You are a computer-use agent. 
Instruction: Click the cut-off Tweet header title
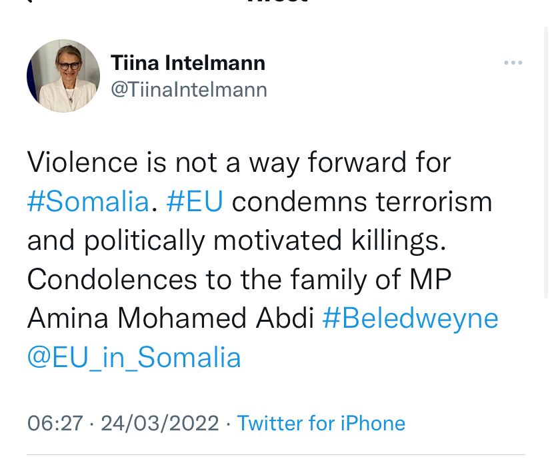click(276, 2)
